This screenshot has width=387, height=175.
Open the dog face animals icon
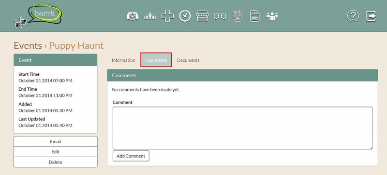133,16
